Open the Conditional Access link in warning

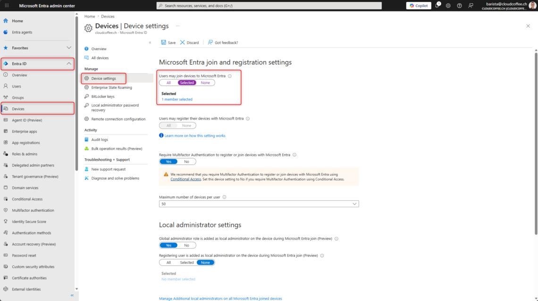(185, 179)
